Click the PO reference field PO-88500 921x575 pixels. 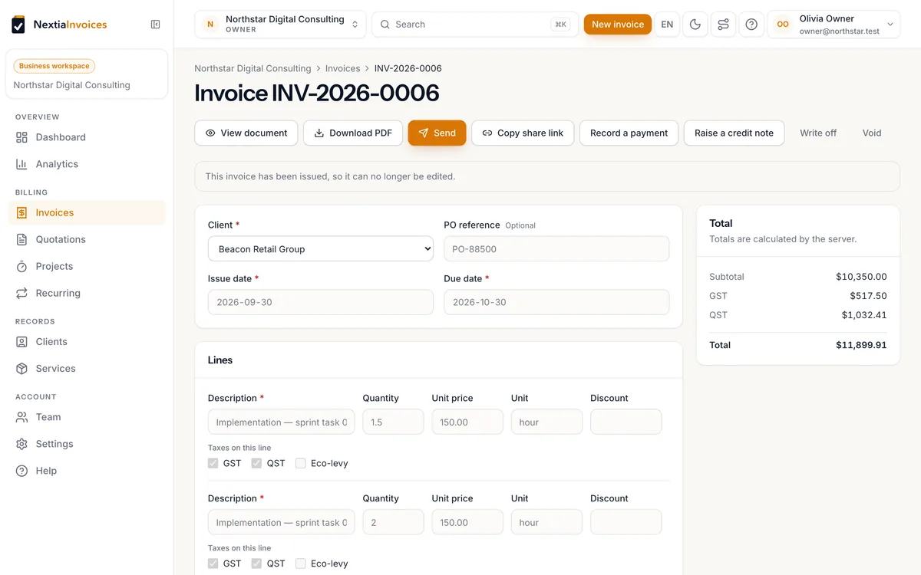click(556, 249)
